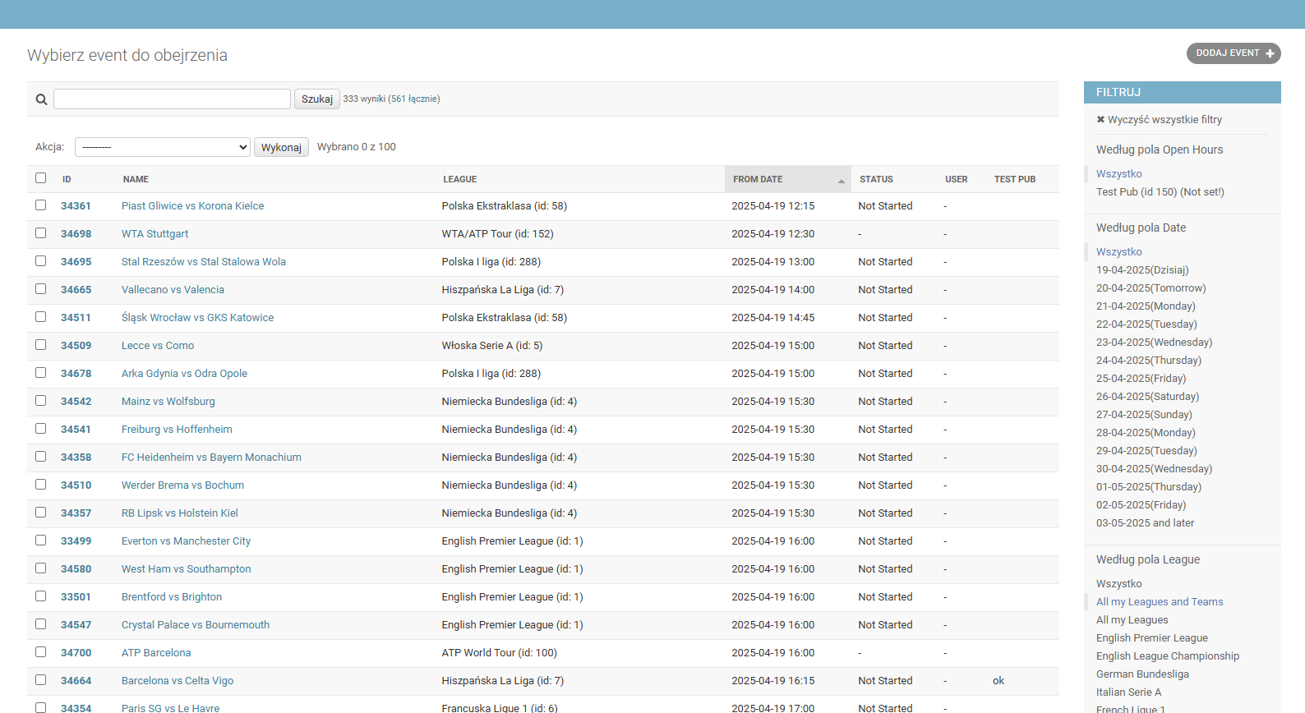Focus the search input field
The width and height of the screenshot is (1305, 713).
click(172, 99)
